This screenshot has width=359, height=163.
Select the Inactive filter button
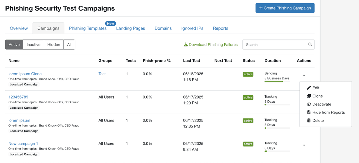point(34,44)
